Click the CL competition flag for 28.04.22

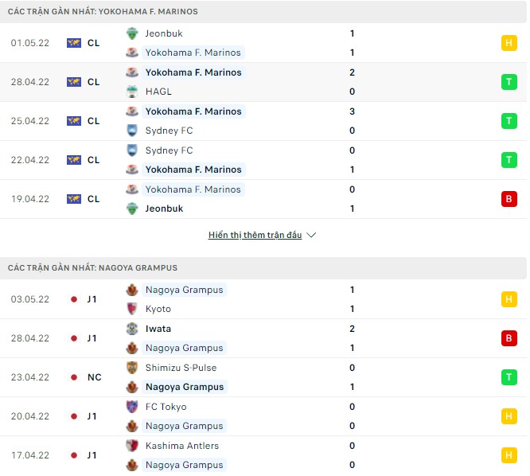pos(74,82)
